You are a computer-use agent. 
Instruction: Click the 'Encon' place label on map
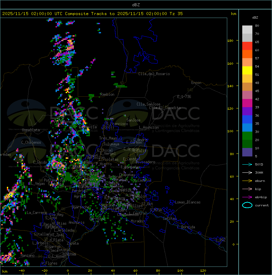click(196, 83)
